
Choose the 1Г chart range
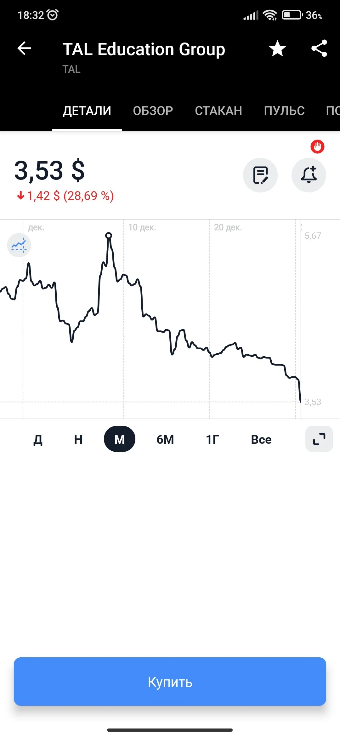pos(212,439)
